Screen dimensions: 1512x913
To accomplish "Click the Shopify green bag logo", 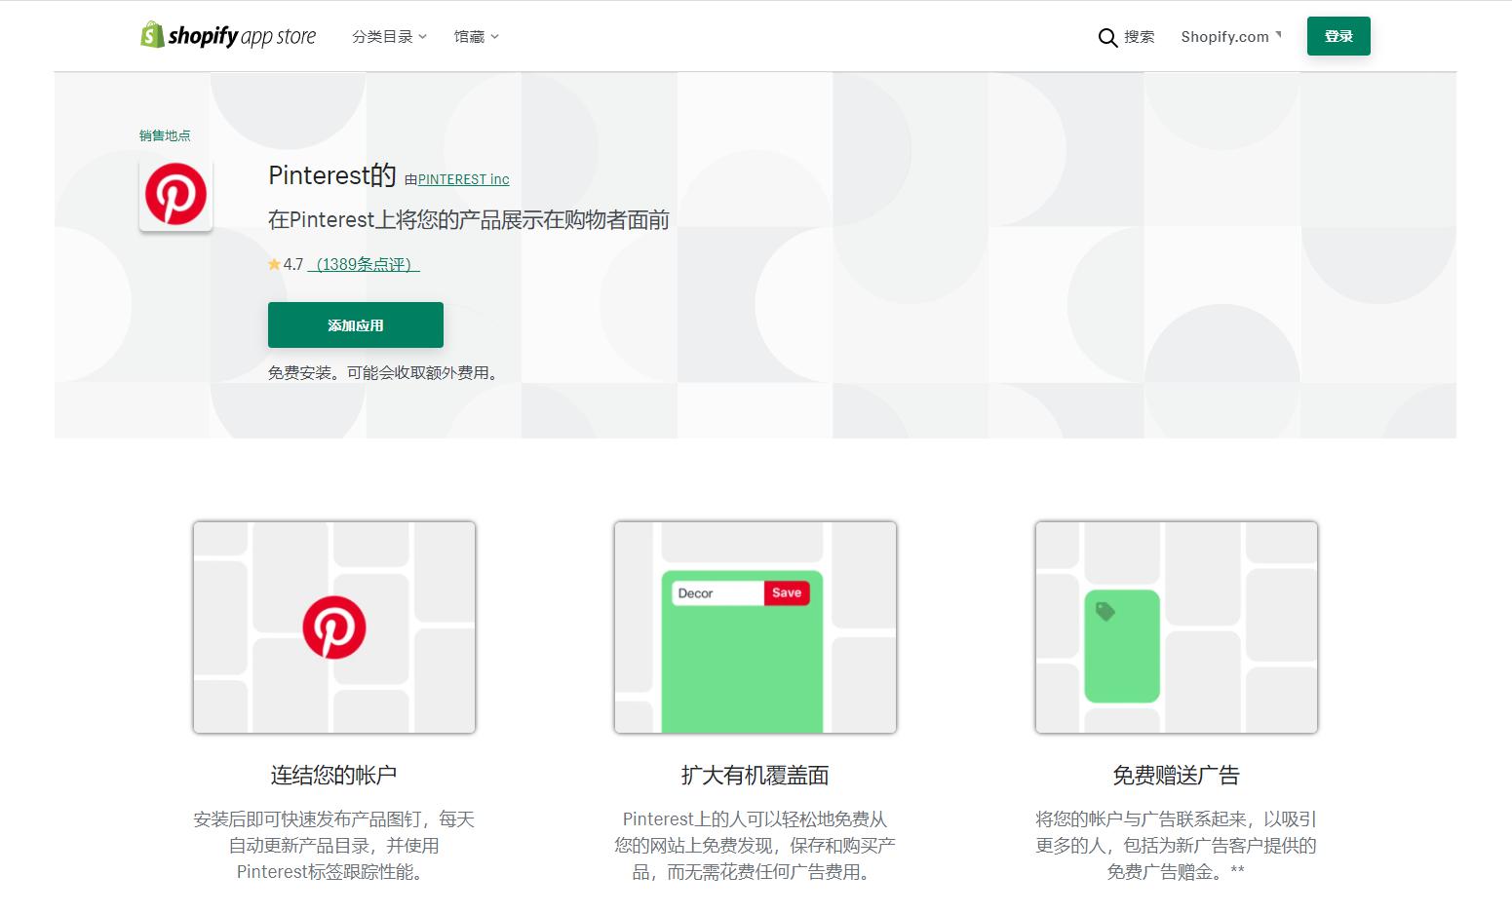I will [x=152, y=35].
